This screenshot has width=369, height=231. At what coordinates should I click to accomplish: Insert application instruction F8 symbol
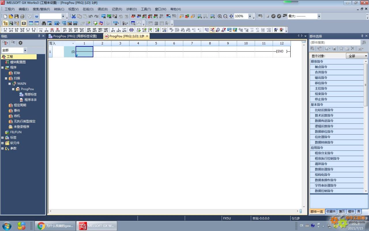coord(34,30)
